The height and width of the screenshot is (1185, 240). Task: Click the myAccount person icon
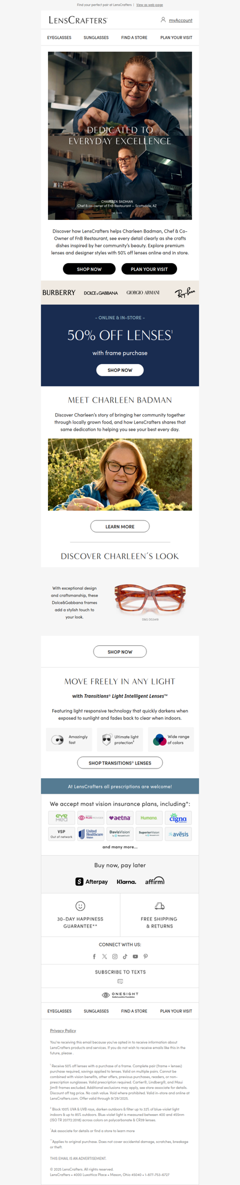[163, 20]
